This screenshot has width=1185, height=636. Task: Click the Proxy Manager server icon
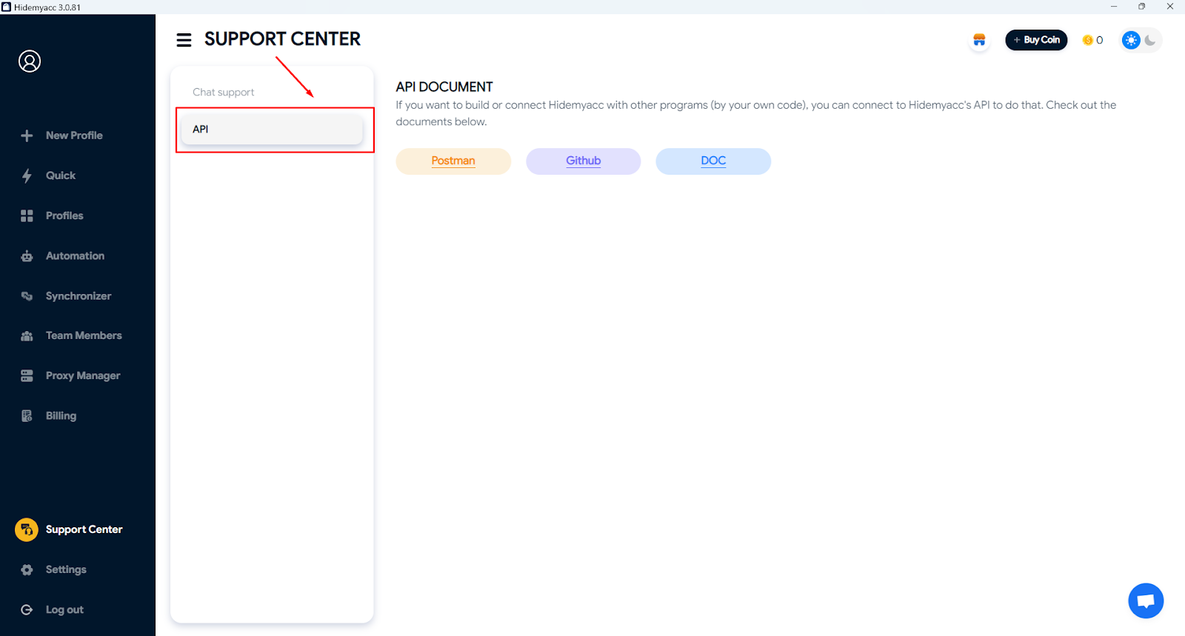tap(27, 376)
